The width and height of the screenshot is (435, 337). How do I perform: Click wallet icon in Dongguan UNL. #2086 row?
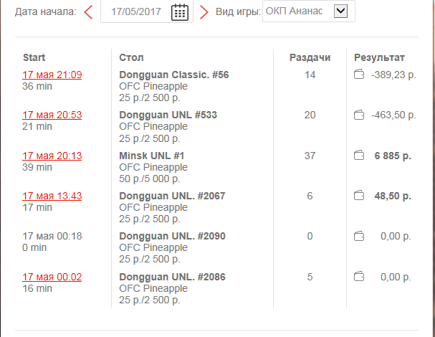(x=359, y=277)
